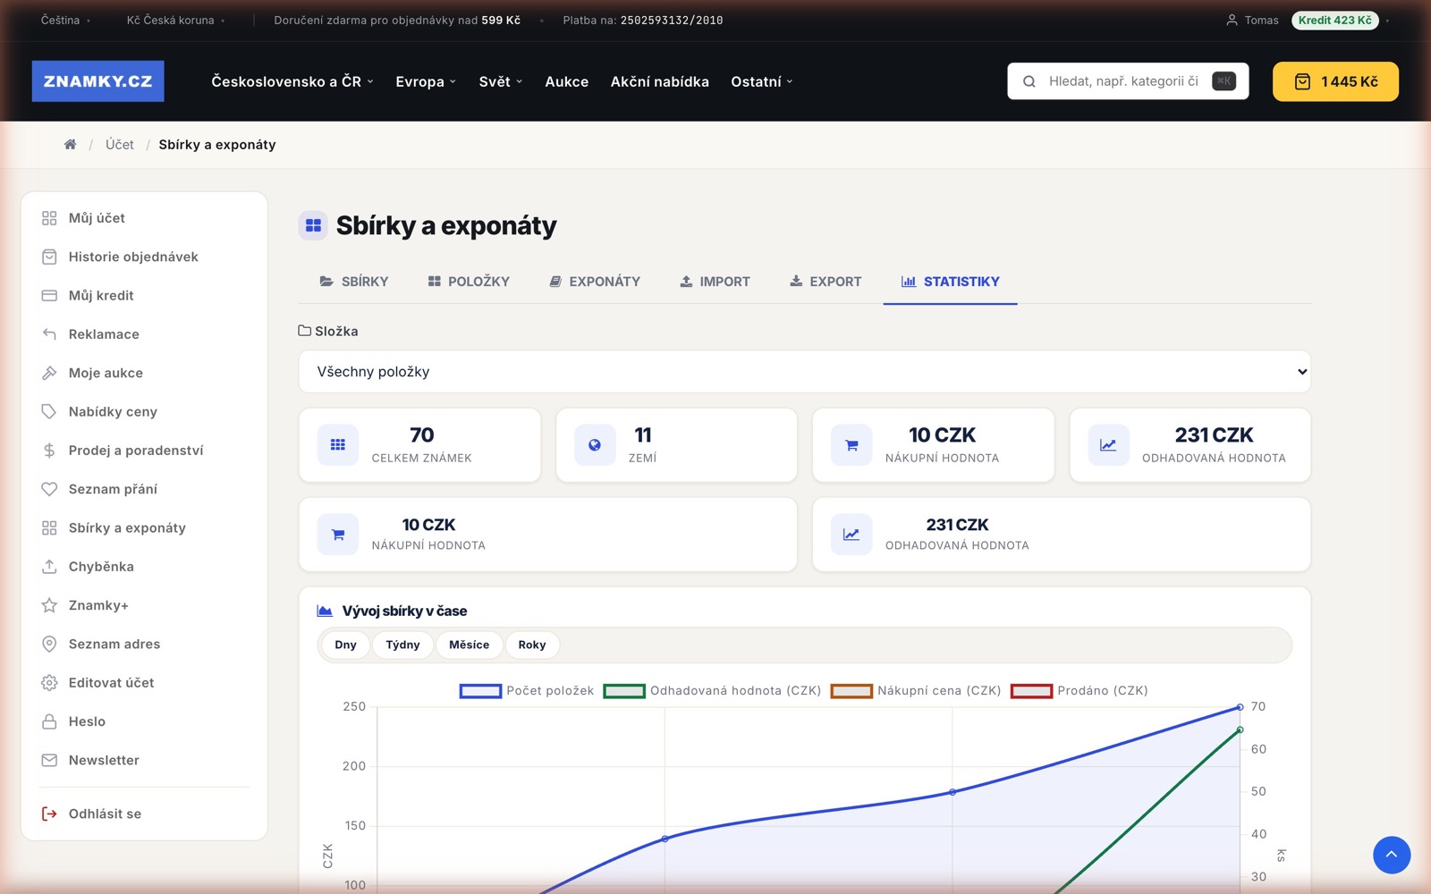The width and height of the screenshot is (1431, 894).
Task: Open the Akční nabídka navigation link
Action: 660,81
